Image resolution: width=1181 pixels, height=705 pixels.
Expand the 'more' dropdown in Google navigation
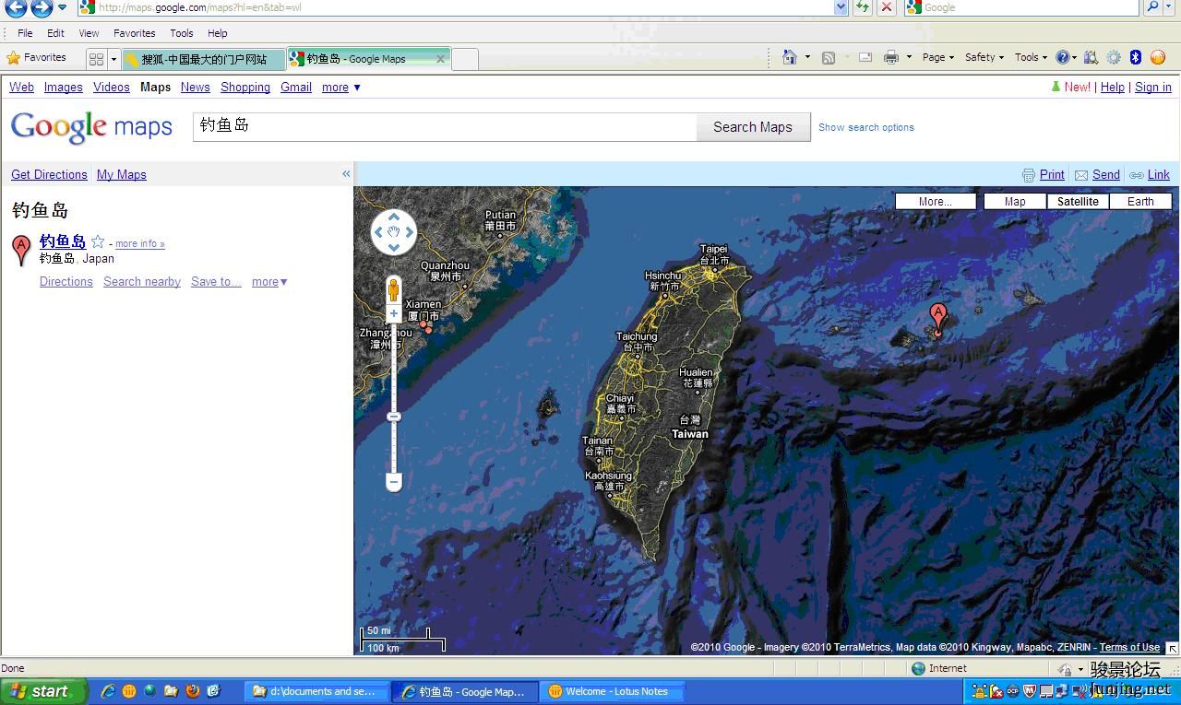click(340, 88)
